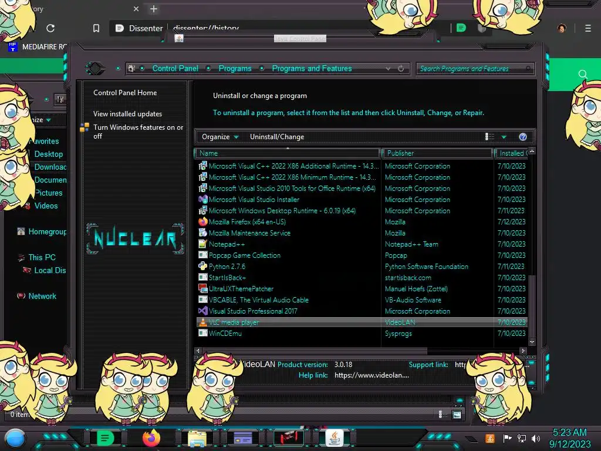Click the network tray icon
Image resolution: width=601 pixels, height=451 pixels.
pos(522,438)
